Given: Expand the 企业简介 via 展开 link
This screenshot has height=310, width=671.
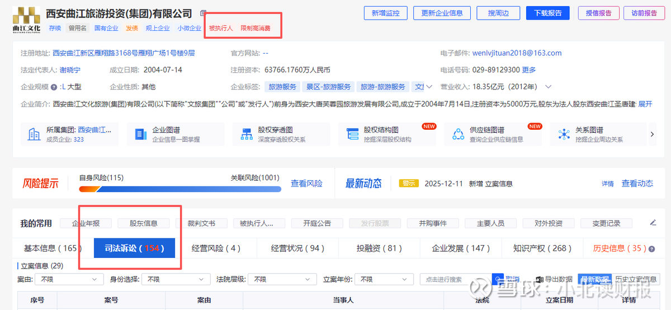Looking at the screenshot, I should 645,104.
